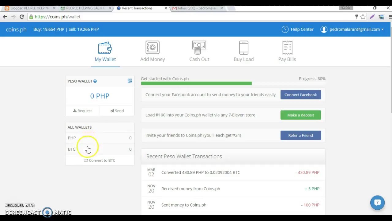
Task: Click the purple pen extension icon
Action: point(372,17)
